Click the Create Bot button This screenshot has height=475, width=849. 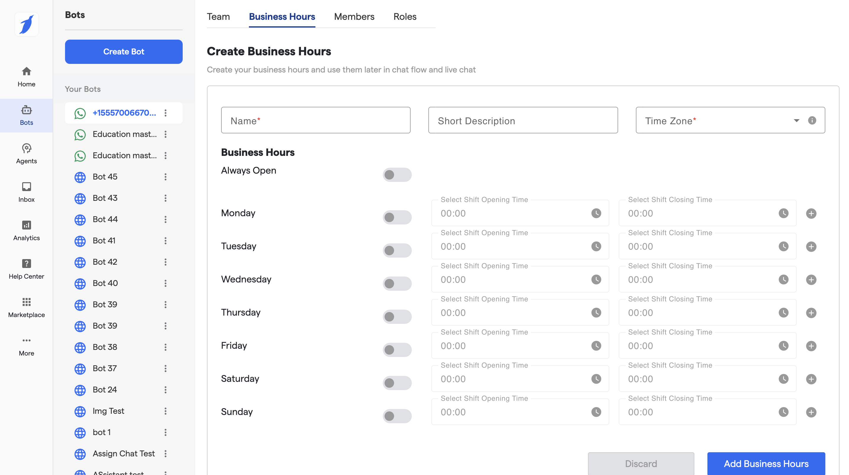(x=124, y=52)
